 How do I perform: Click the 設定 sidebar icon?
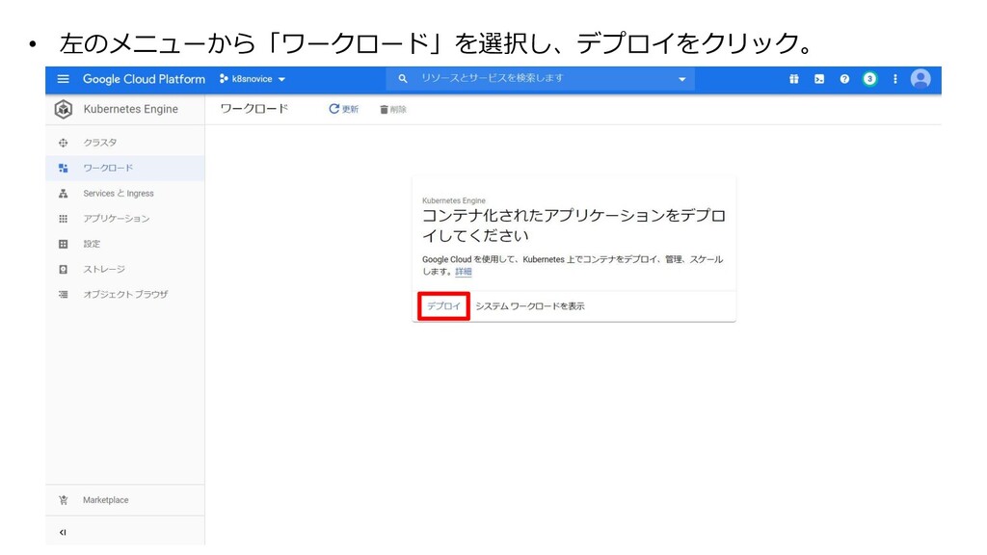[x=63, y=244]
